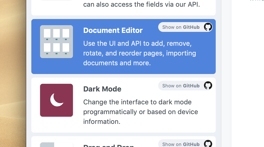Click the GitHub logo in Drag and Drop card

208,143
